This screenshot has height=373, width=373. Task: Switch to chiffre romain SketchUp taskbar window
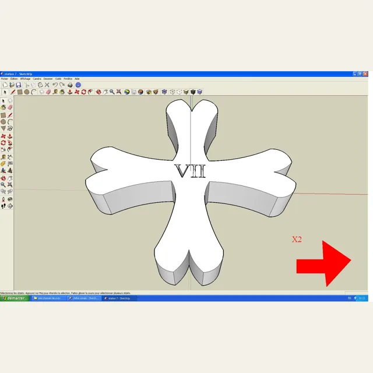[x=84, y=298]
